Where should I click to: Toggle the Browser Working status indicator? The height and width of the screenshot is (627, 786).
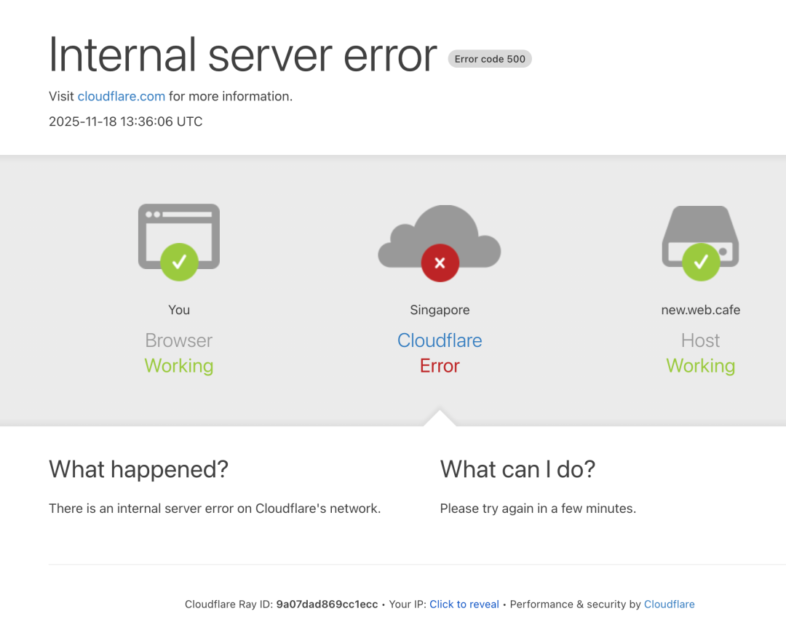(x=178, y=366)
